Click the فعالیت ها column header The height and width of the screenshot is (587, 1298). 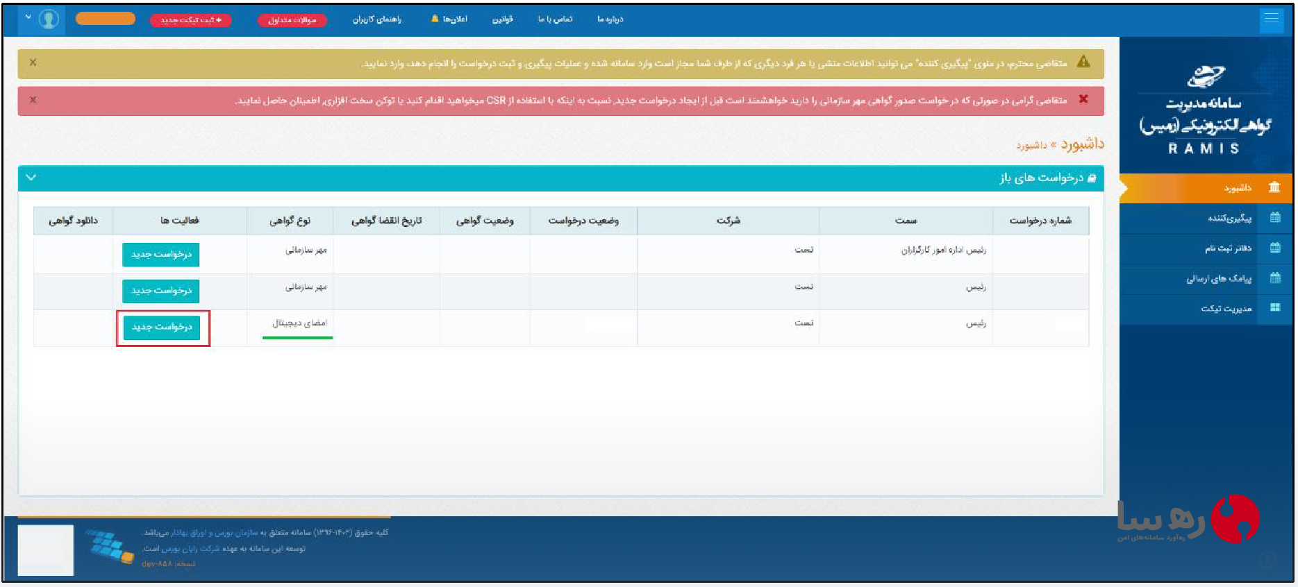180,221
